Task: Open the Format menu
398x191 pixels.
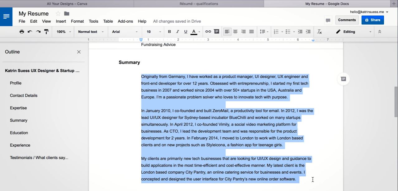Action: [77, 21]
